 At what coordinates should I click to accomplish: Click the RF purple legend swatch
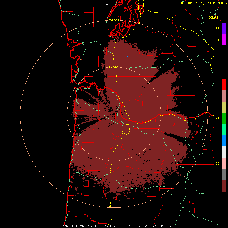224,28
